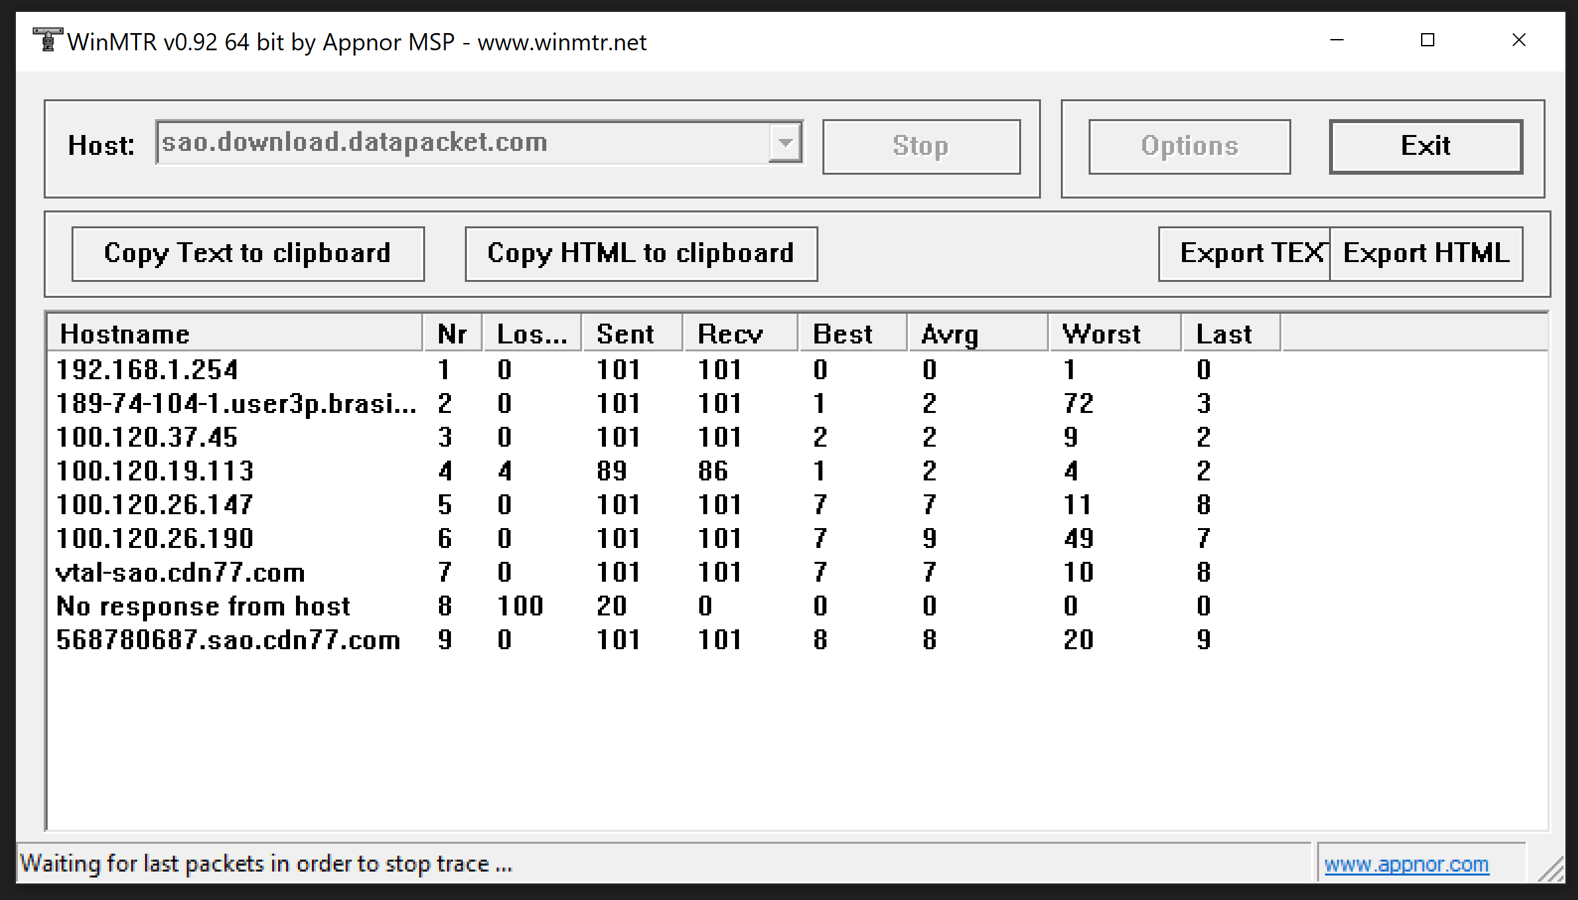Click the Loss column header
Screen dimensions: 1578x900
tap(532, 334)
